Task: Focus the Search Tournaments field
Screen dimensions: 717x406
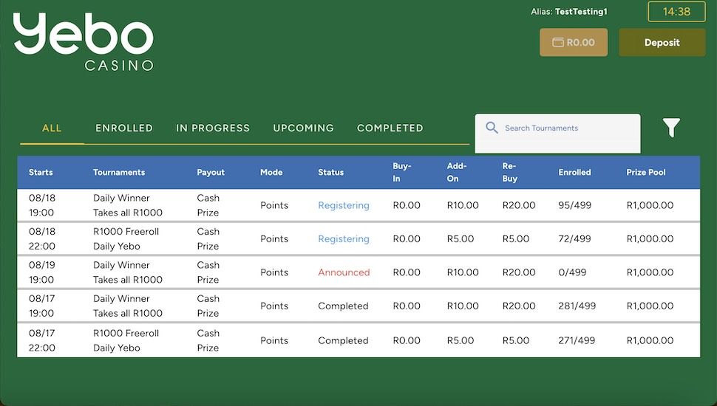Action: pyautogui.click(x=557, y=134)
